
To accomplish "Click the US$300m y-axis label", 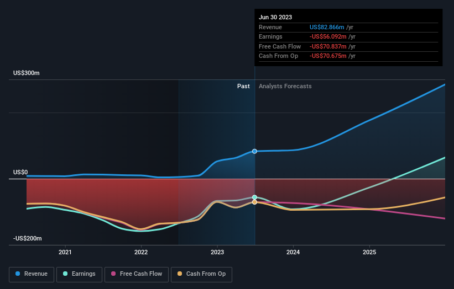I will point(27,73).
